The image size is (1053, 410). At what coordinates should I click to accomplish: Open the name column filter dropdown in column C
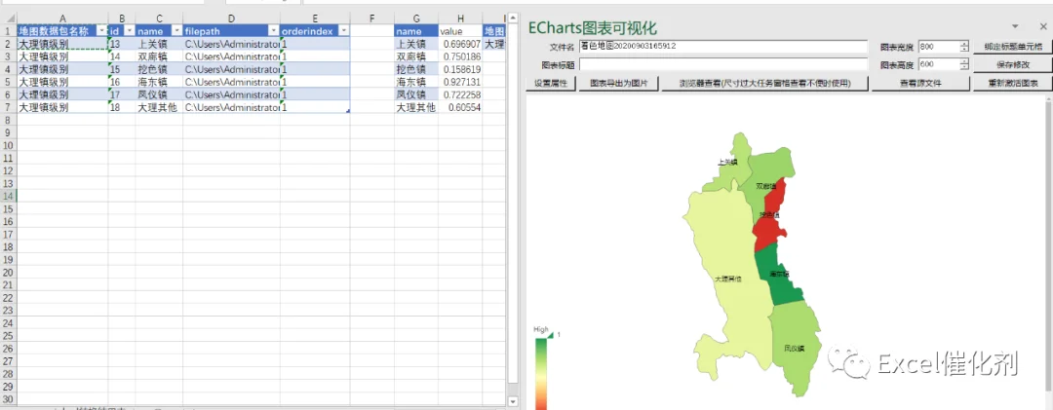point(177,31)
